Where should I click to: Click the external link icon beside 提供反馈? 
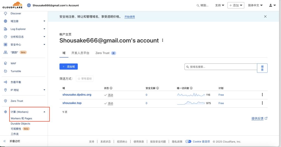[x=266, y=118]
